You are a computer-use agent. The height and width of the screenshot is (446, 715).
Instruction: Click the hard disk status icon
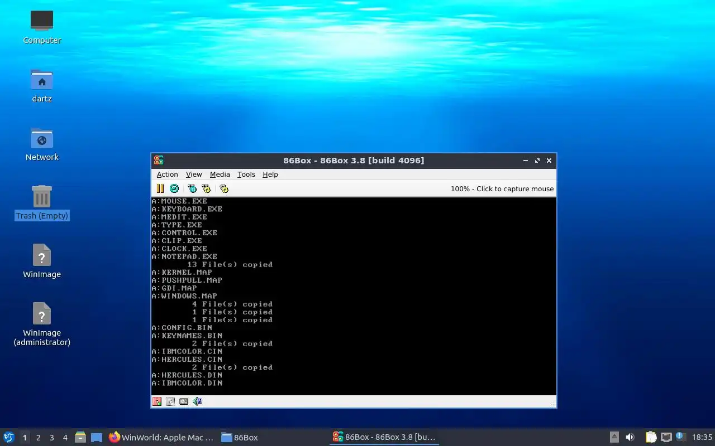[x=184, y=401]
